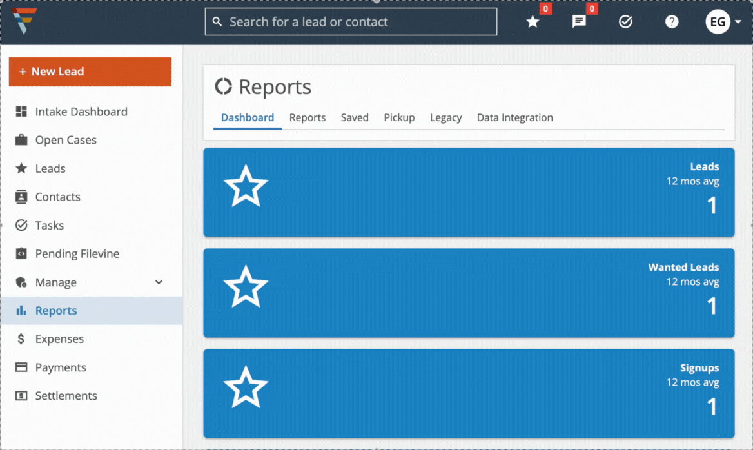Screen dimensions: 753x450
Task: Switch to the Saved tab
Action: [355, 118]
